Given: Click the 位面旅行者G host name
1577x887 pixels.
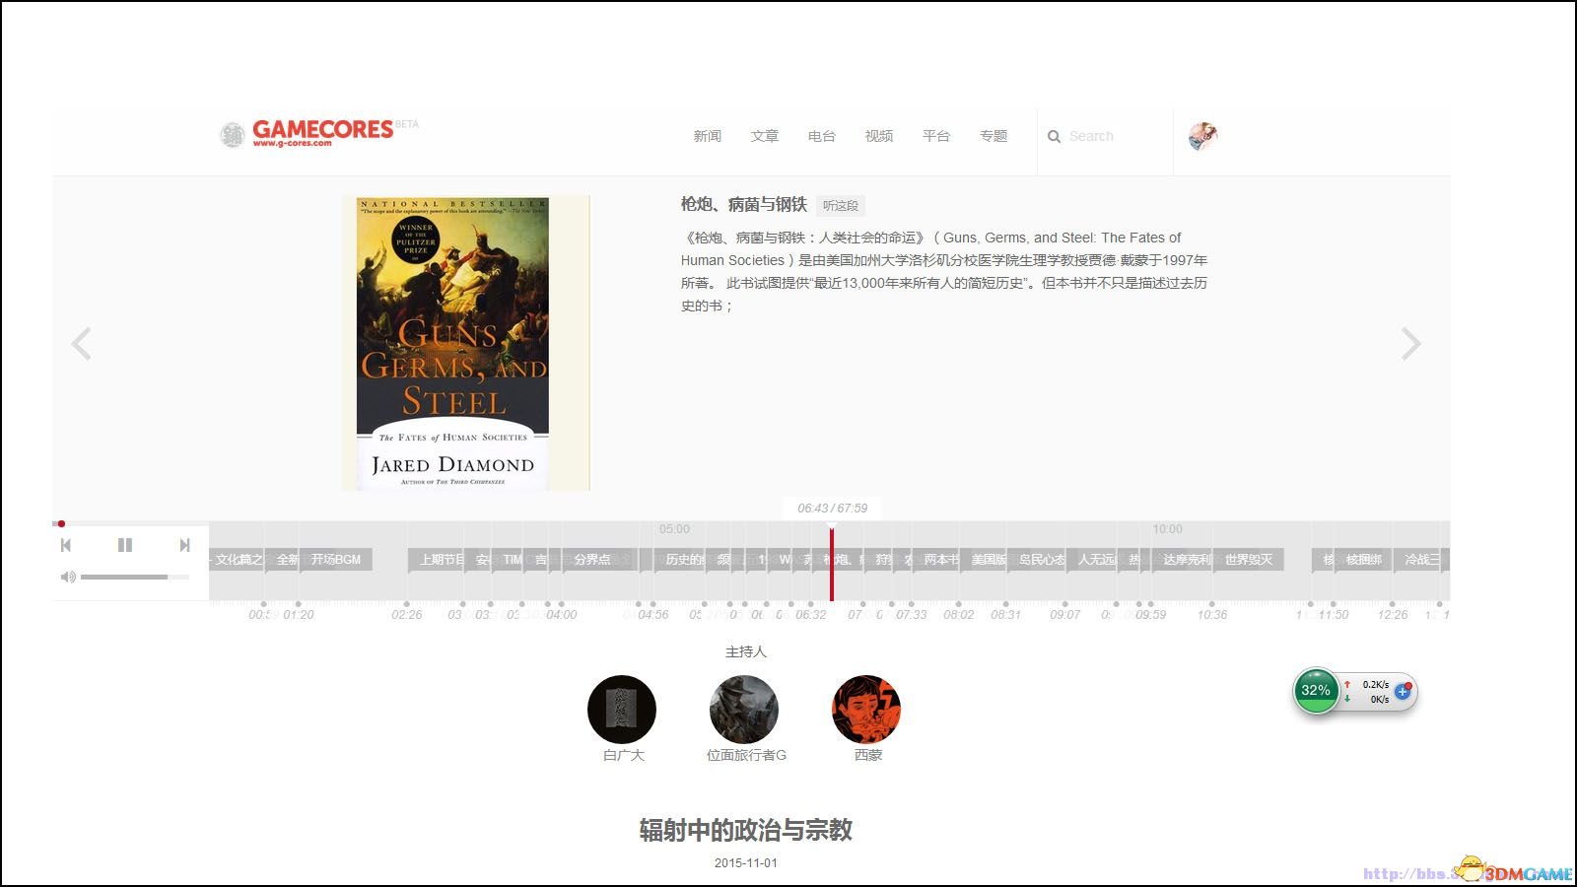Looking at the screenshot, I should pyautogui.click(x=746, y=755).
